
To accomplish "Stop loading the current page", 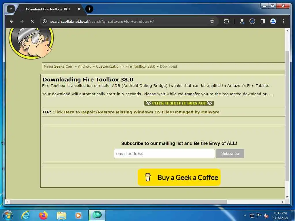I will point(32,21).
